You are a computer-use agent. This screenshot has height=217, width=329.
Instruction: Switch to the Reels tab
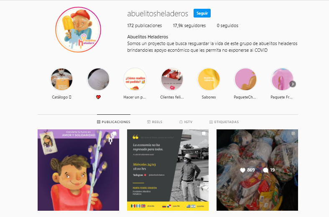click(x=155, y=122)
